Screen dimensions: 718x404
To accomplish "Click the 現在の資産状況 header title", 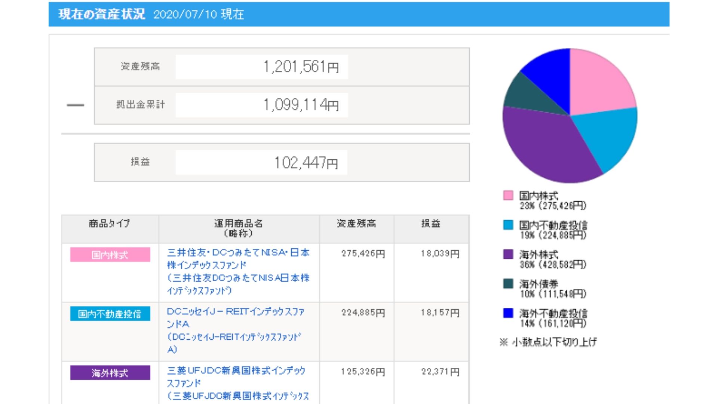I will [x=102, y=14].
